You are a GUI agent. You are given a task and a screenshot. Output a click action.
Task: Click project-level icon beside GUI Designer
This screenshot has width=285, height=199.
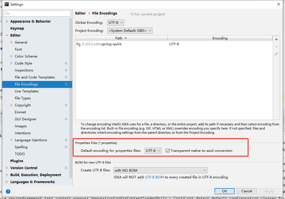[x=66, y=119]
